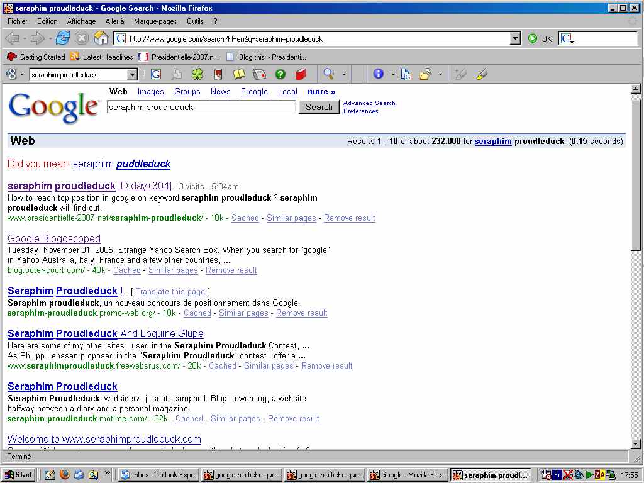The height and width of the screenshot is (483, 644).
Task: Click the magnifier search toolbar icon
Action: pyautogui.click(x=328, y=74)
